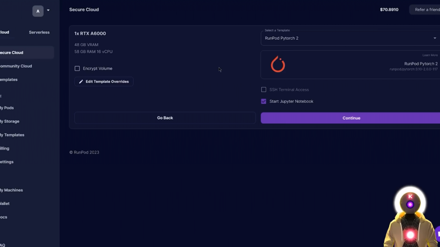Click the account avatar labeled A

[38, 11]
